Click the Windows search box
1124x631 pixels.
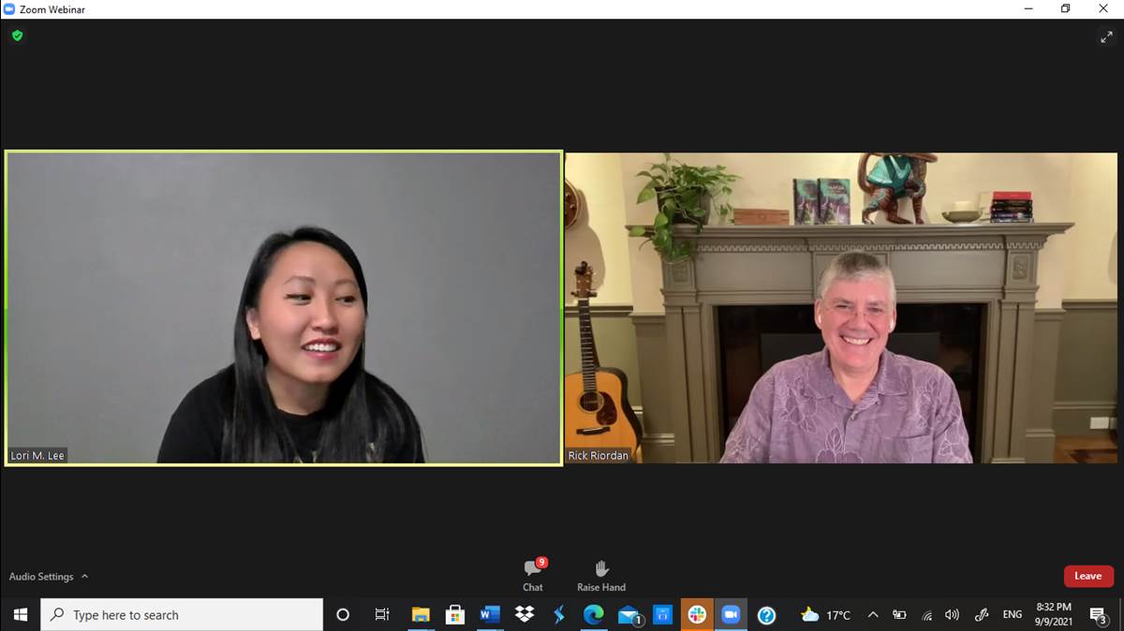click(x=183, y=615)
